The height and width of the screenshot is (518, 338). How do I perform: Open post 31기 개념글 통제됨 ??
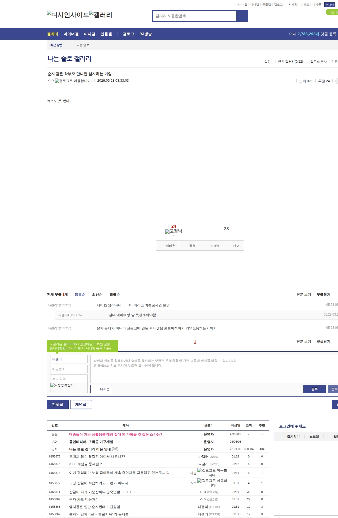point(86,464)
